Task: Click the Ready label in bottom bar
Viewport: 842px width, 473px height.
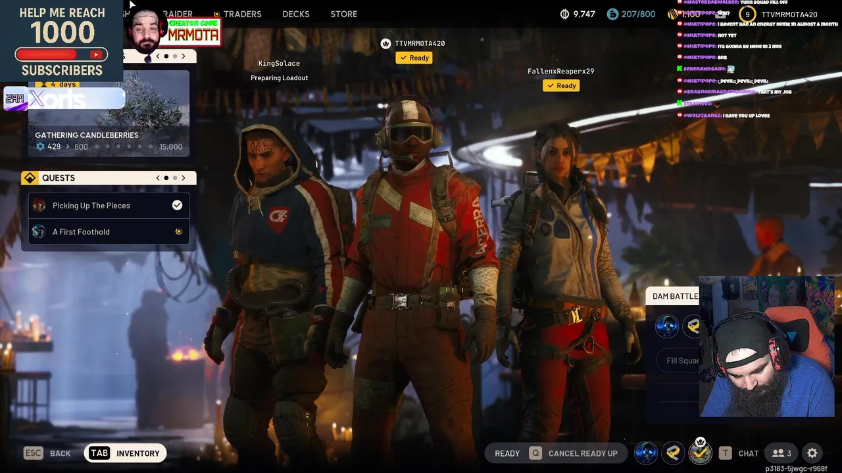Action: [x=507, y=453]
